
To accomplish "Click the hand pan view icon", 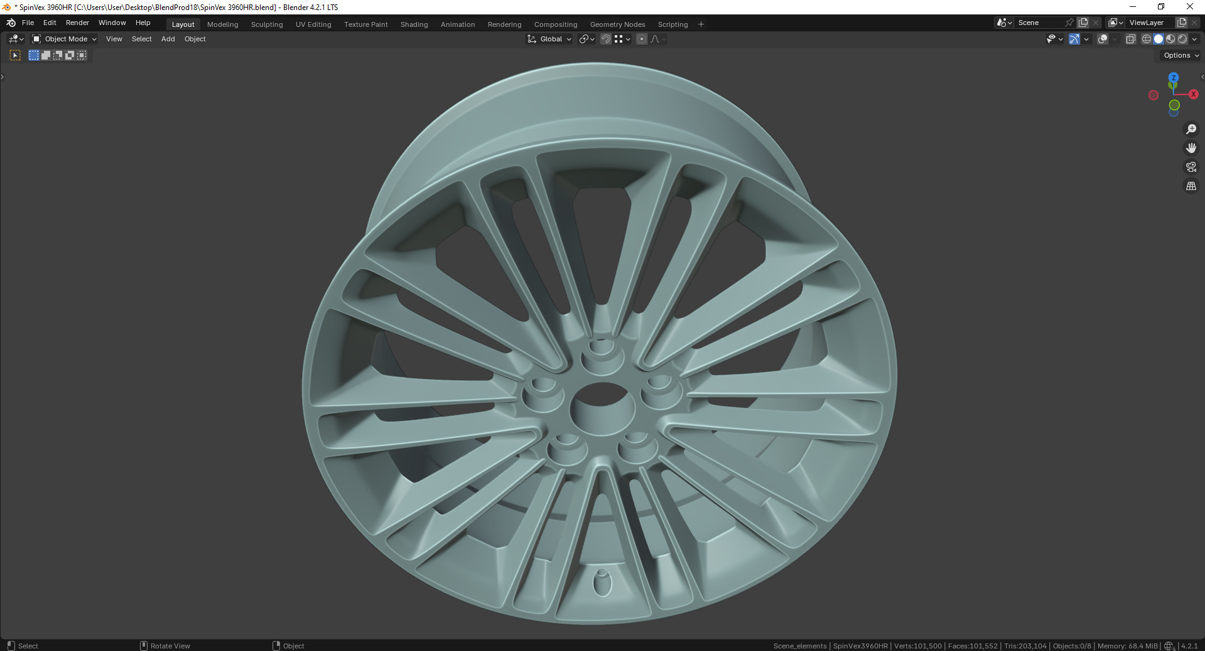I will (x=1191, y=148).
